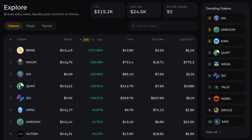Click the QUNT icon in Trending Tokens
This screenshot has height=140, width=252.
[216, 53]
